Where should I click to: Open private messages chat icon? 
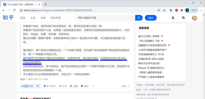point(183,18)
